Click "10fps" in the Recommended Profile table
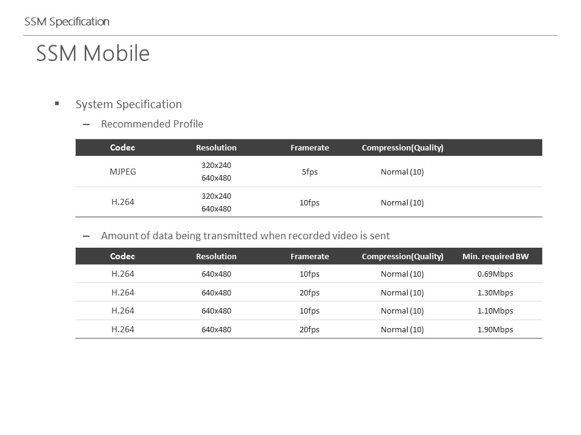Image resolution: width=581 pixels, height=435 pixels. pyautogui.click(x=310, y=203)
